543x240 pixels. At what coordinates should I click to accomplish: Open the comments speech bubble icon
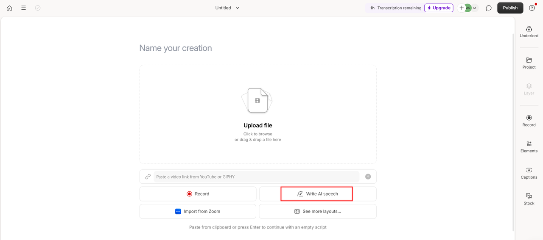point(489,8)
